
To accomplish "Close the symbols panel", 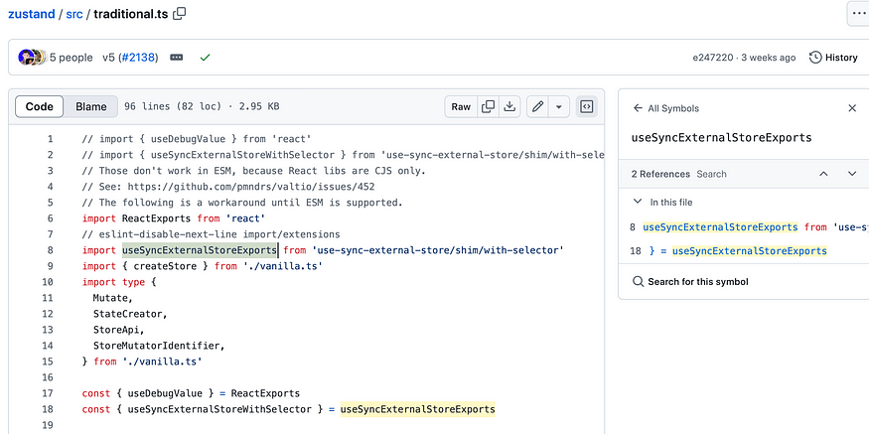I will (x=852, y=108).
